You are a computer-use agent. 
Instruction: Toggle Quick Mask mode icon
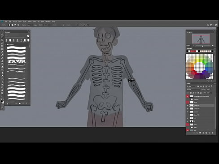2,106
